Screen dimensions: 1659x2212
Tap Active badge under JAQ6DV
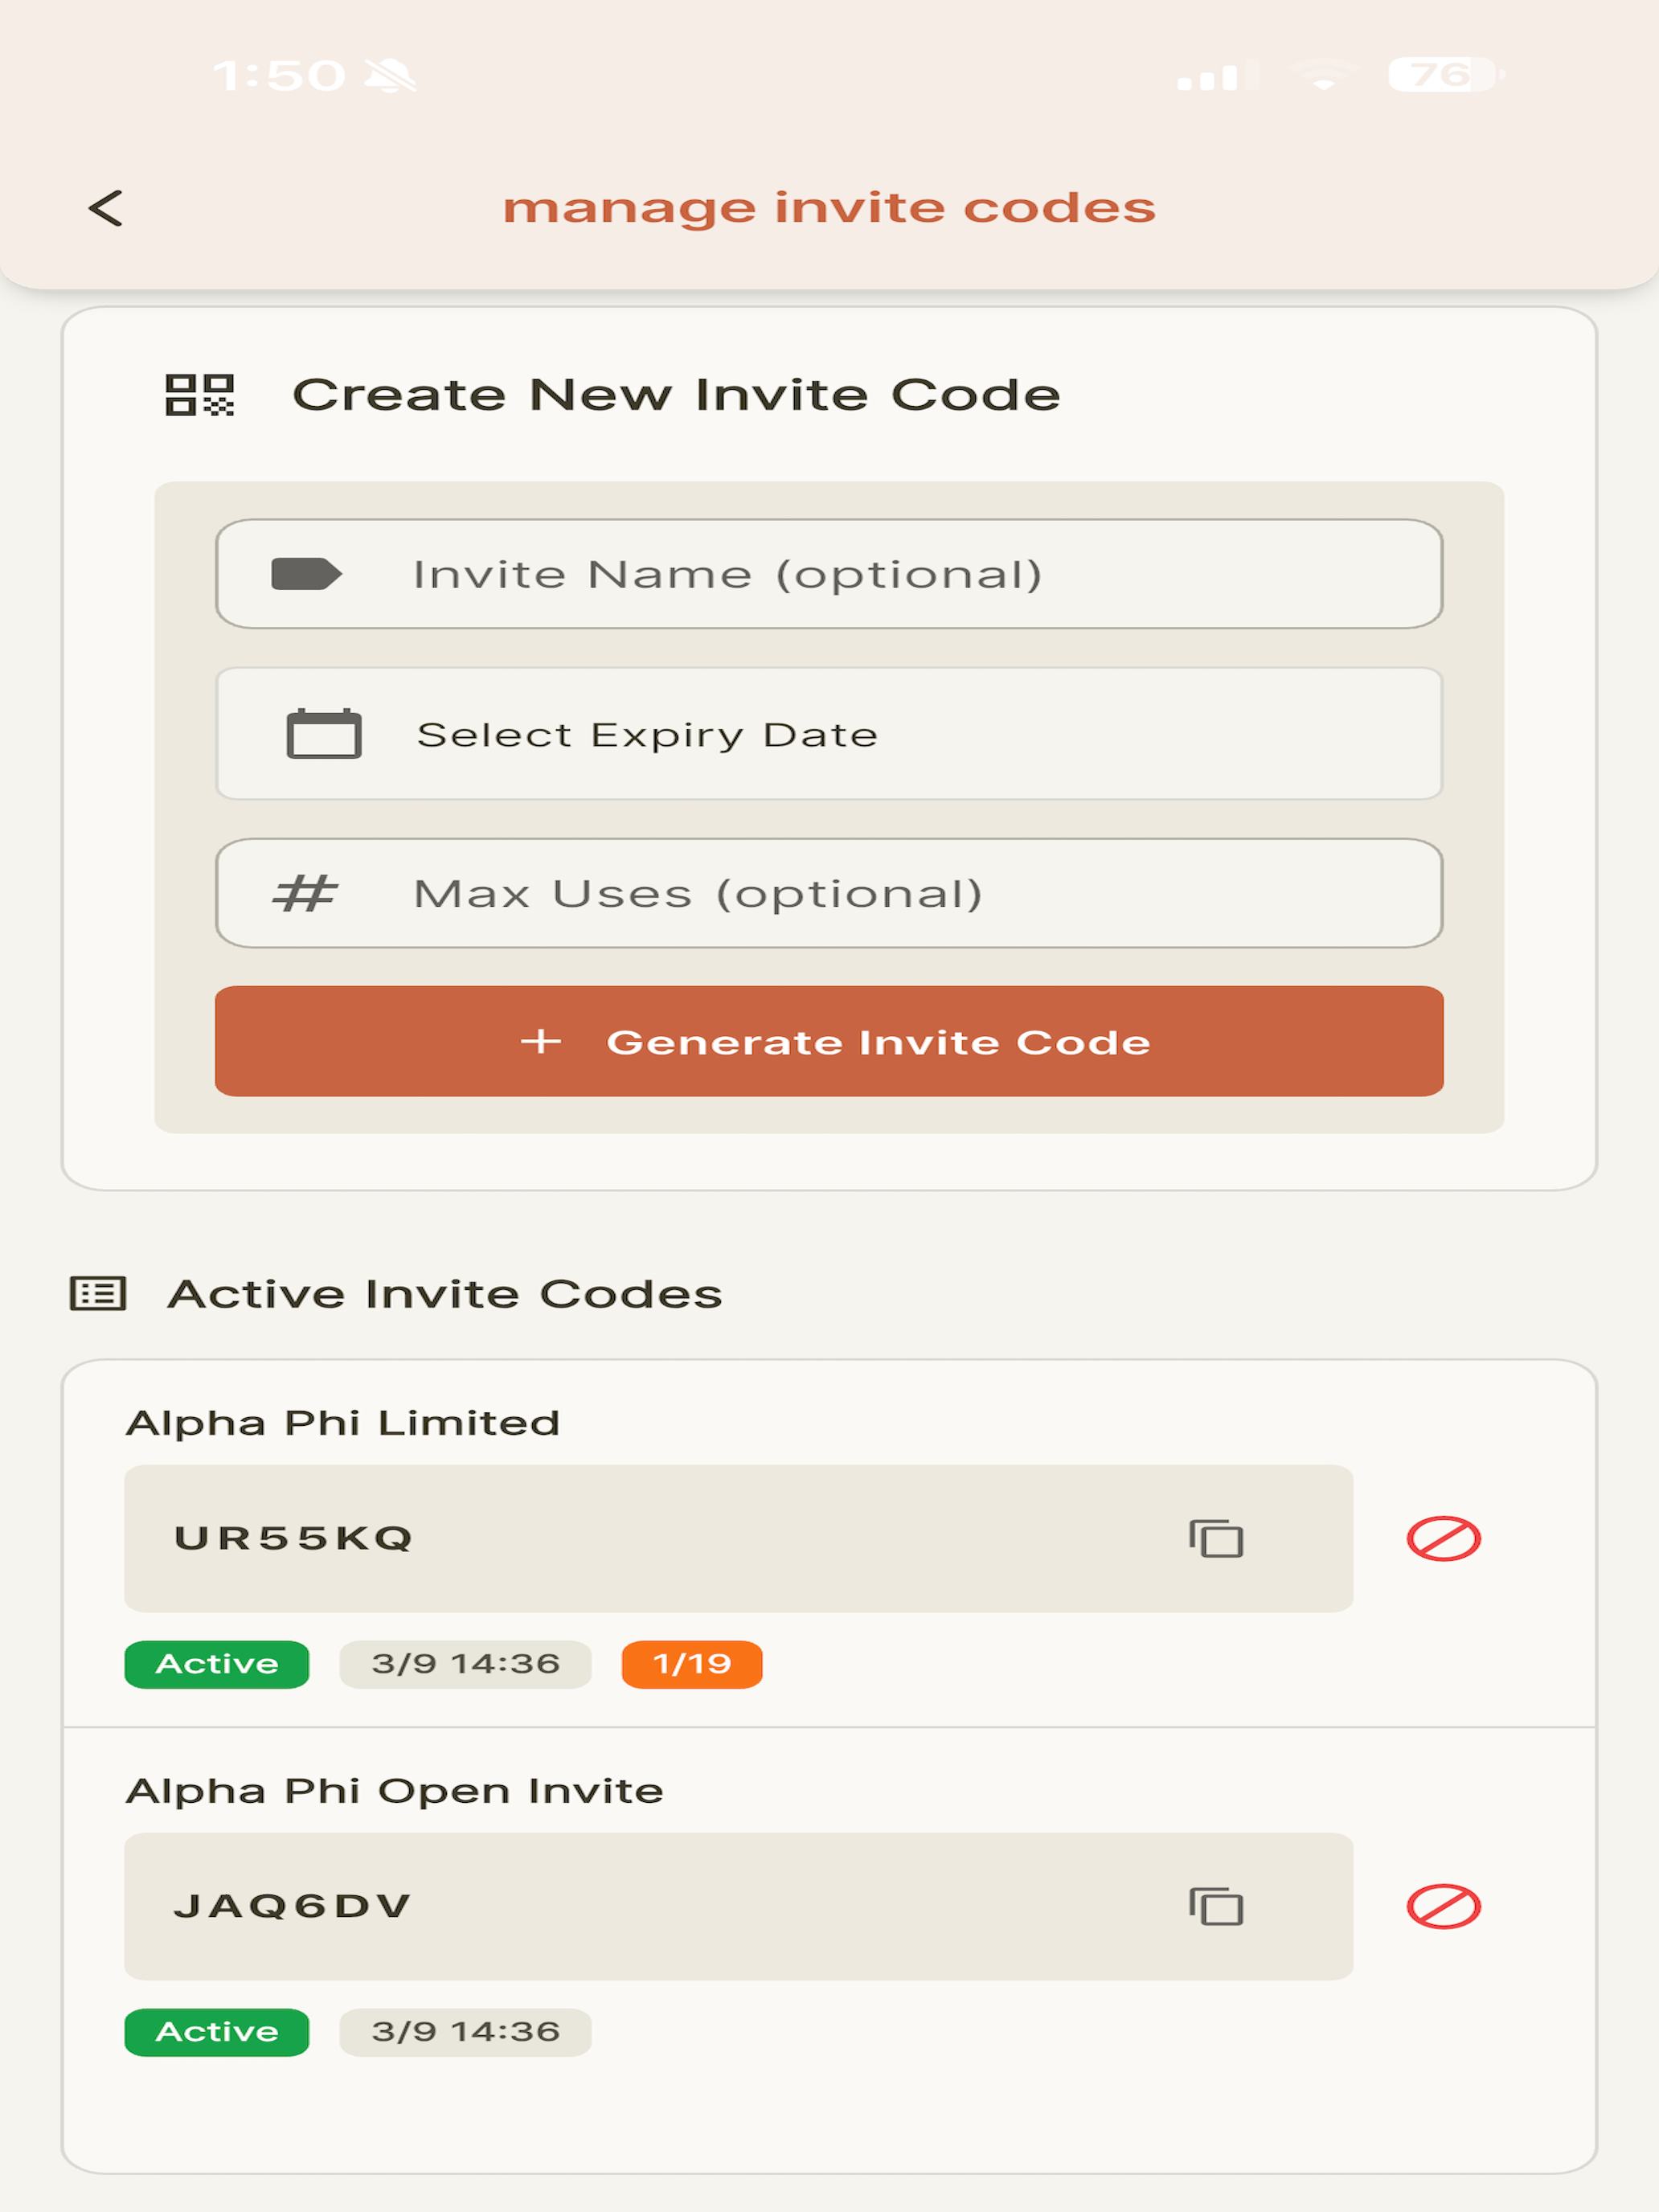[217, 2032]
